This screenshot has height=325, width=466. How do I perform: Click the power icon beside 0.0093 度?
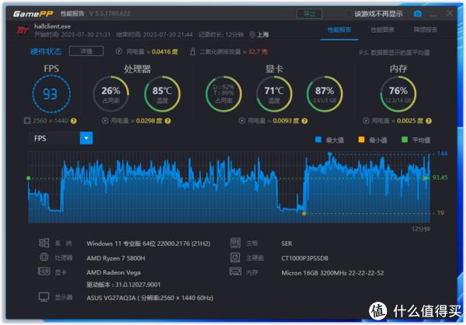(242, 121)
